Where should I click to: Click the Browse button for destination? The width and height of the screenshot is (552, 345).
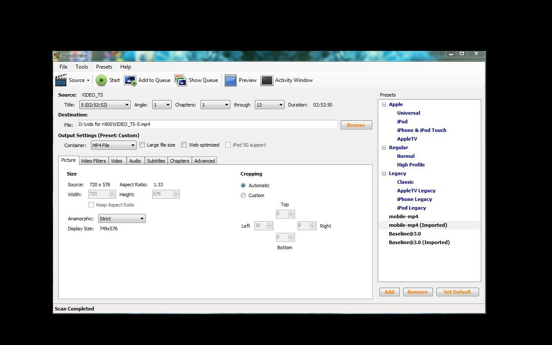click(356, 125)
